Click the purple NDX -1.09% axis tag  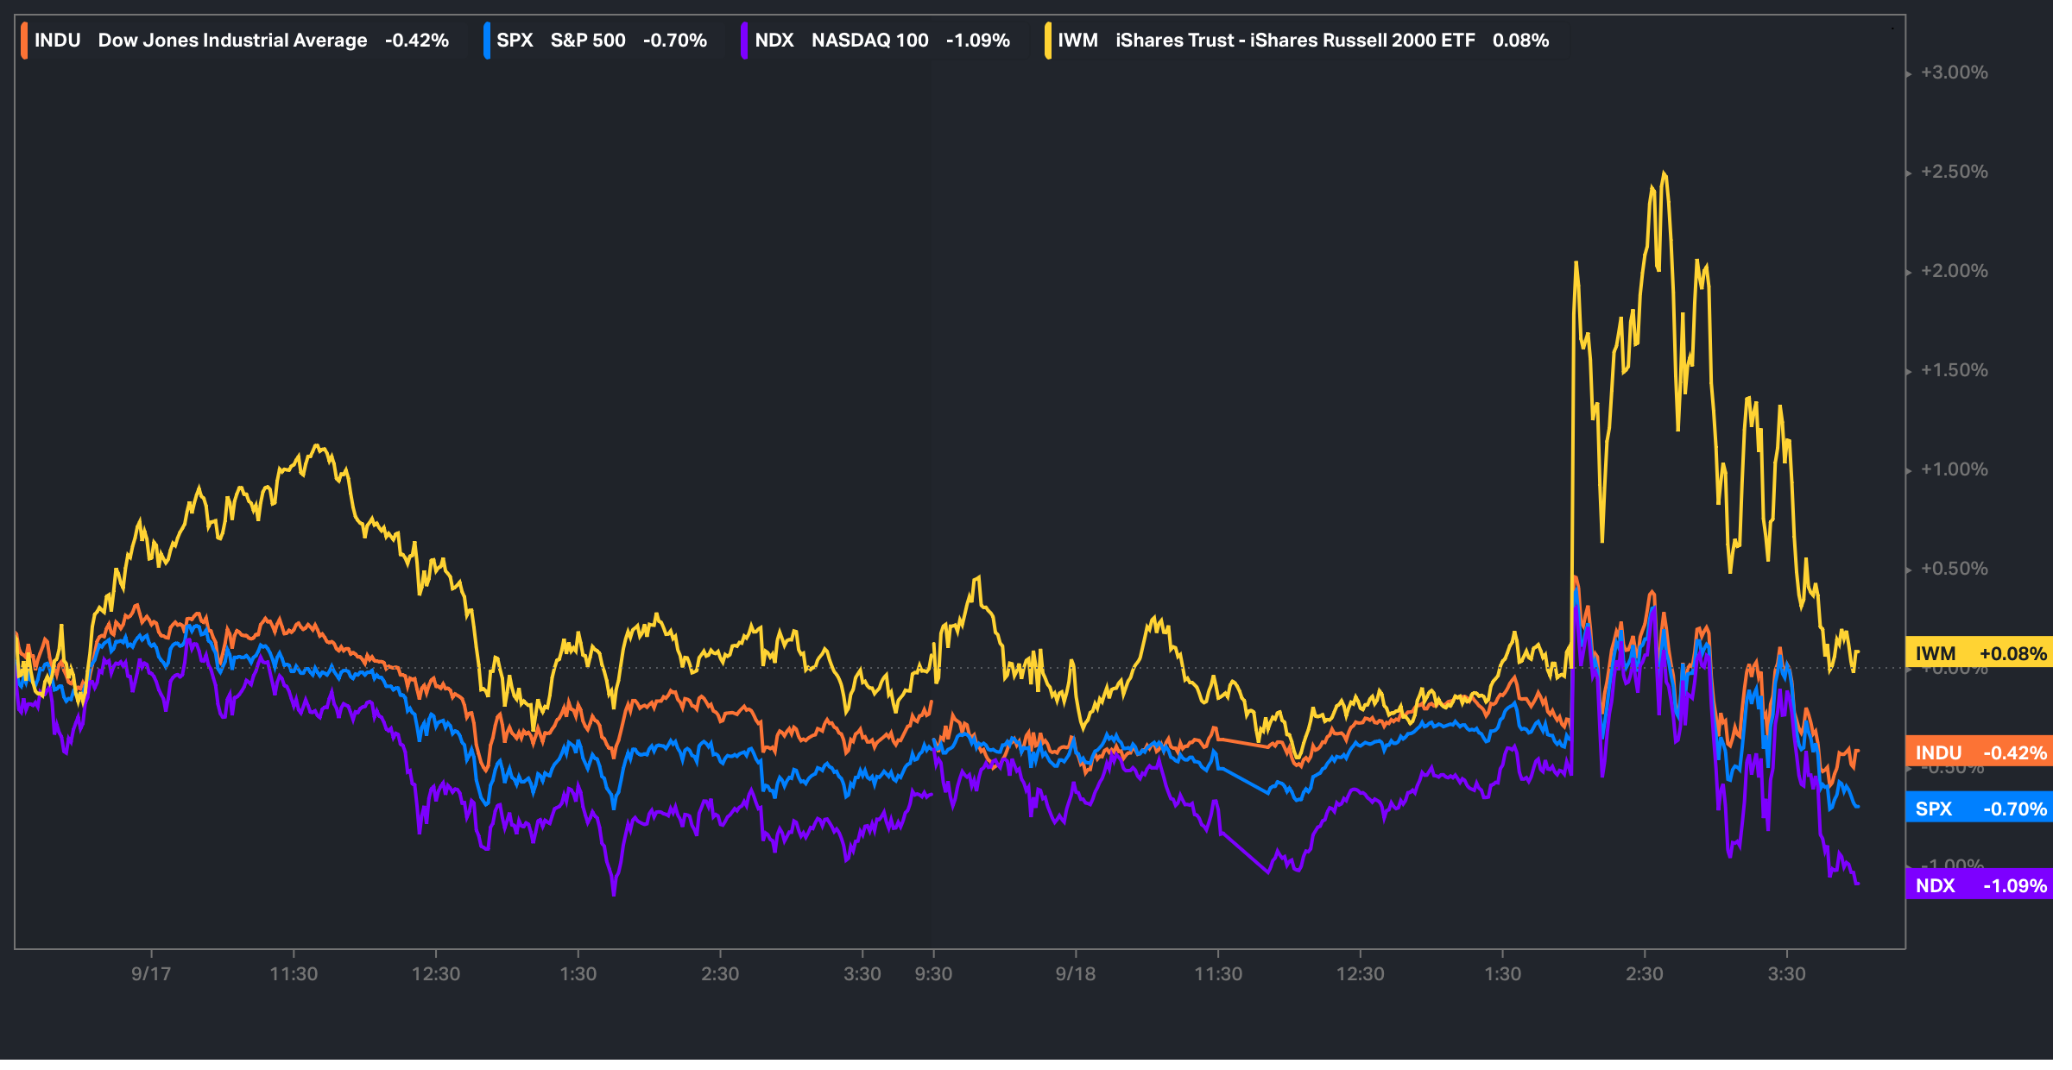pos(1979,885)
